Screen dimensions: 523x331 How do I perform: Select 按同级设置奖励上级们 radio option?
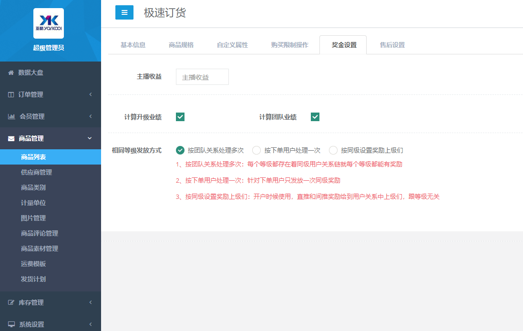(333, 150)
